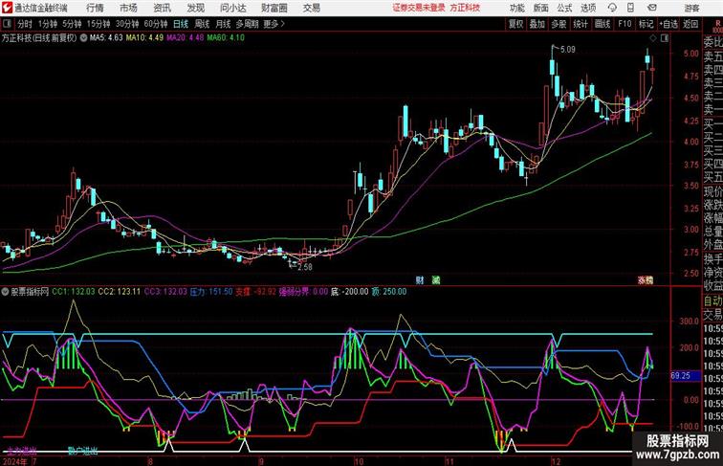Open the 公式 menu
Viewport: 723px width, 466px height.
point(565,8)
